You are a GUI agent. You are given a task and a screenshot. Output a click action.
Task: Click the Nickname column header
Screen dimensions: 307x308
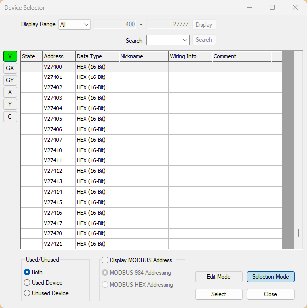coord(144,56)
